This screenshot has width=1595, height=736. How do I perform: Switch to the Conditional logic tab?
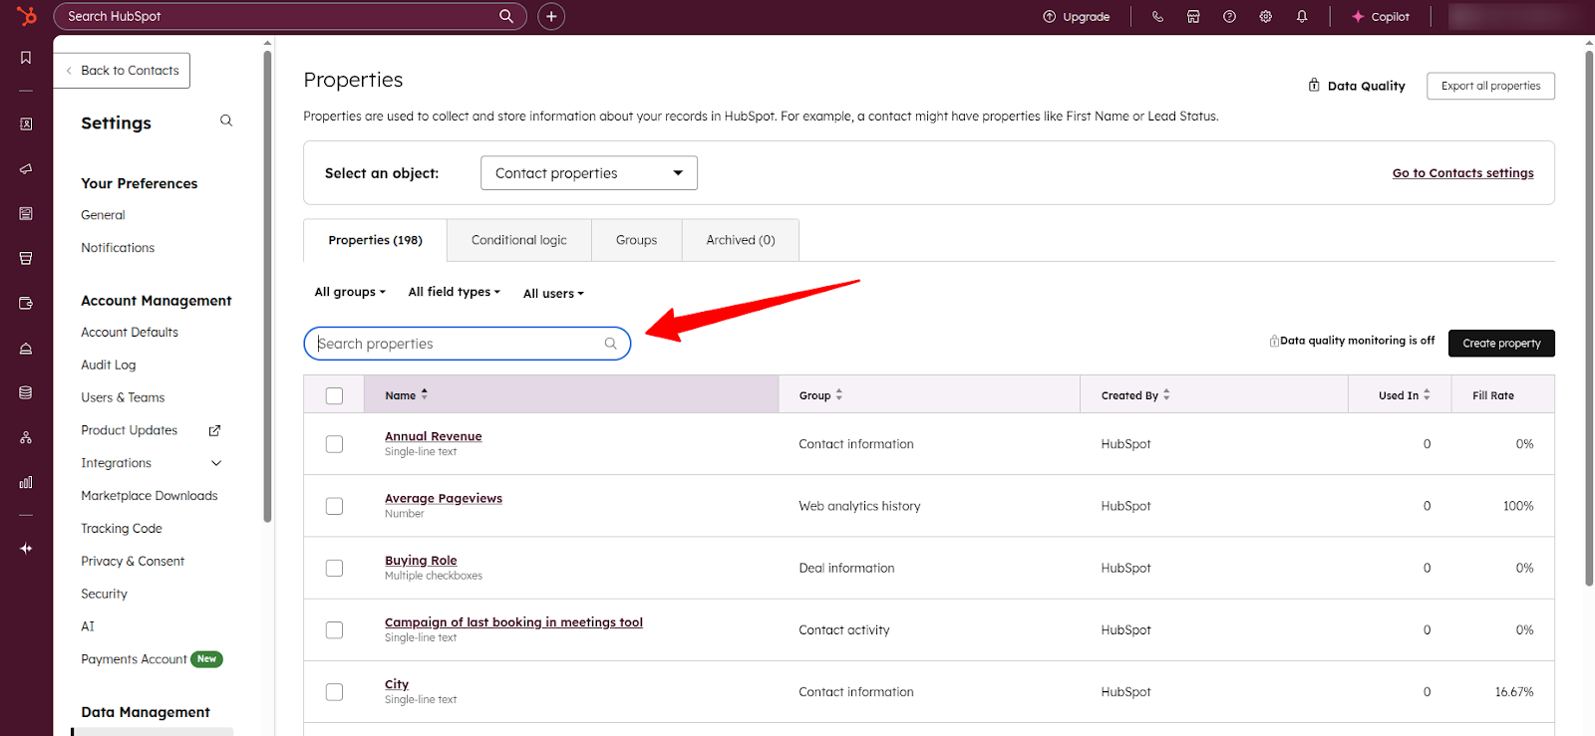point(519,240)
